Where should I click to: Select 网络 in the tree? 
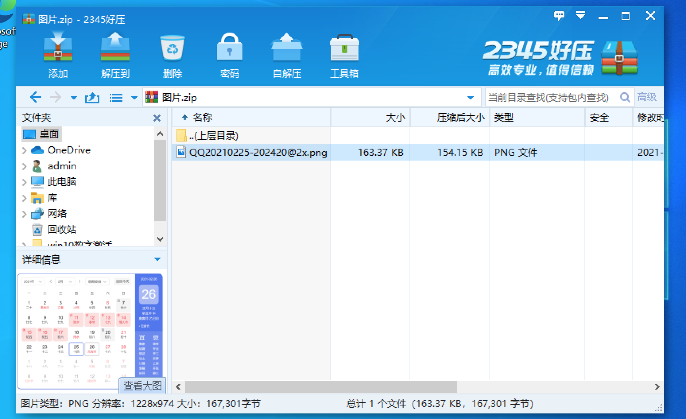coord(49,213)
